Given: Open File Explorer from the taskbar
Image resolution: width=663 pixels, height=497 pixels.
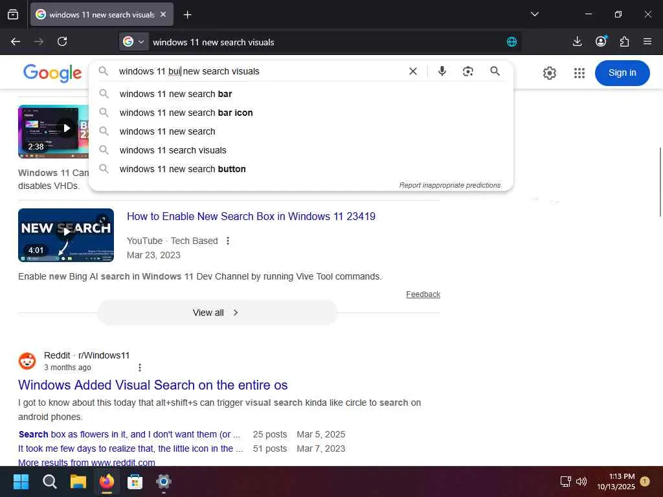Looking at the screenshot, I should click(x=78, y=481).
